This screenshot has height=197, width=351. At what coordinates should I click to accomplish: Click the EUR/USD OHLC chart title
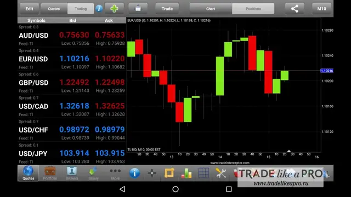coord(169,20)
